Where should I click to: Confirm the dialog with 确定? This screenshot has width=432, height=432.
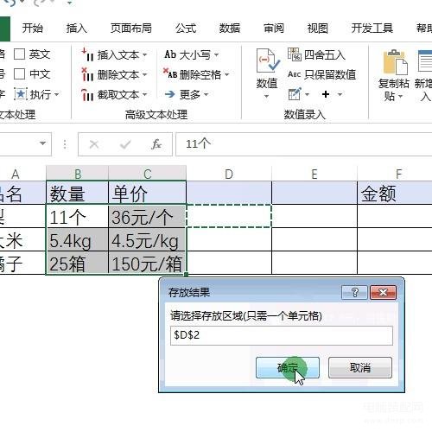288,367
